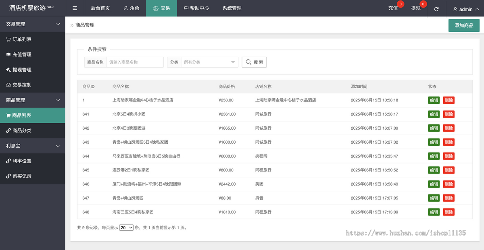484x250 pixels.
Task: Edit product ID 643
Action: (434, 142)
